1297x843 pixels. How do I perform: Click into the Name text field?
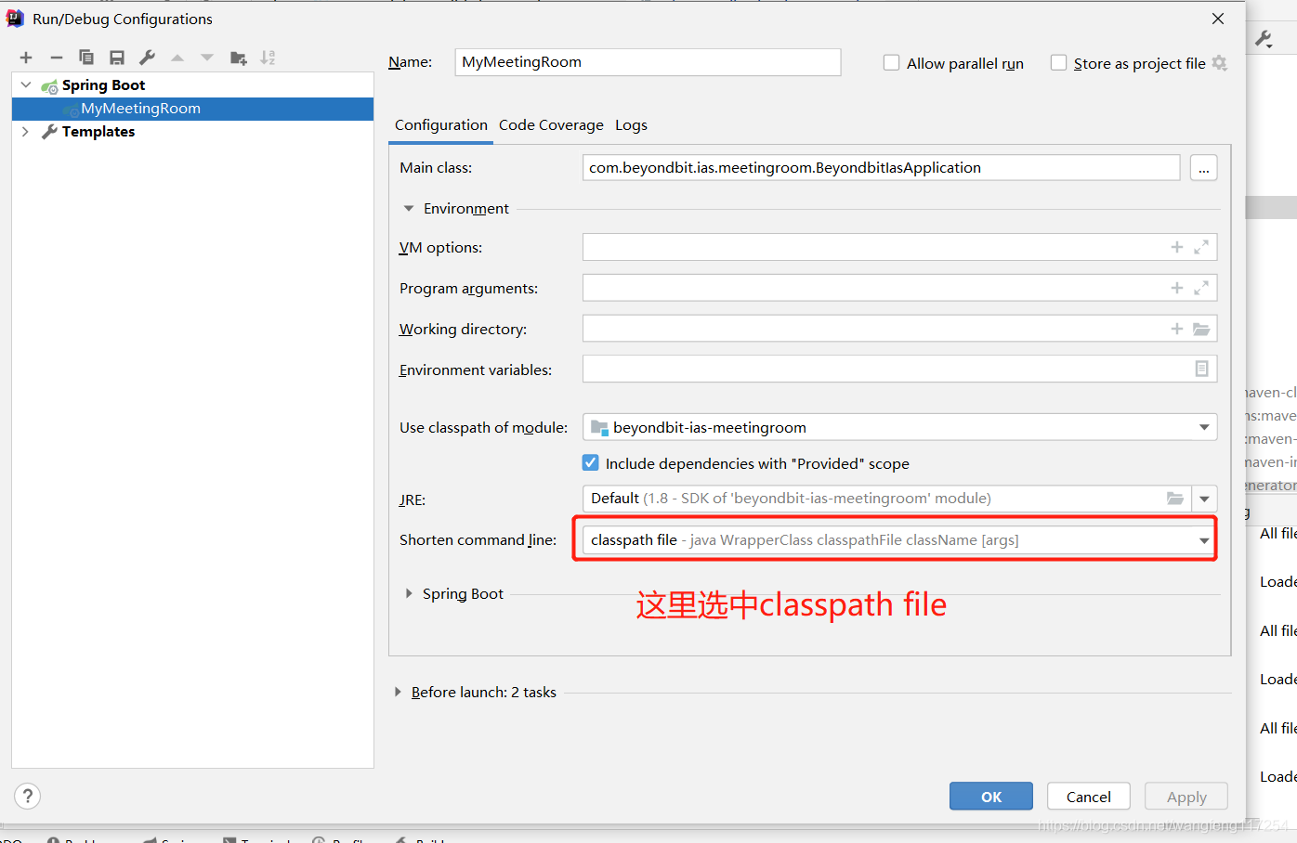(647, 62)
